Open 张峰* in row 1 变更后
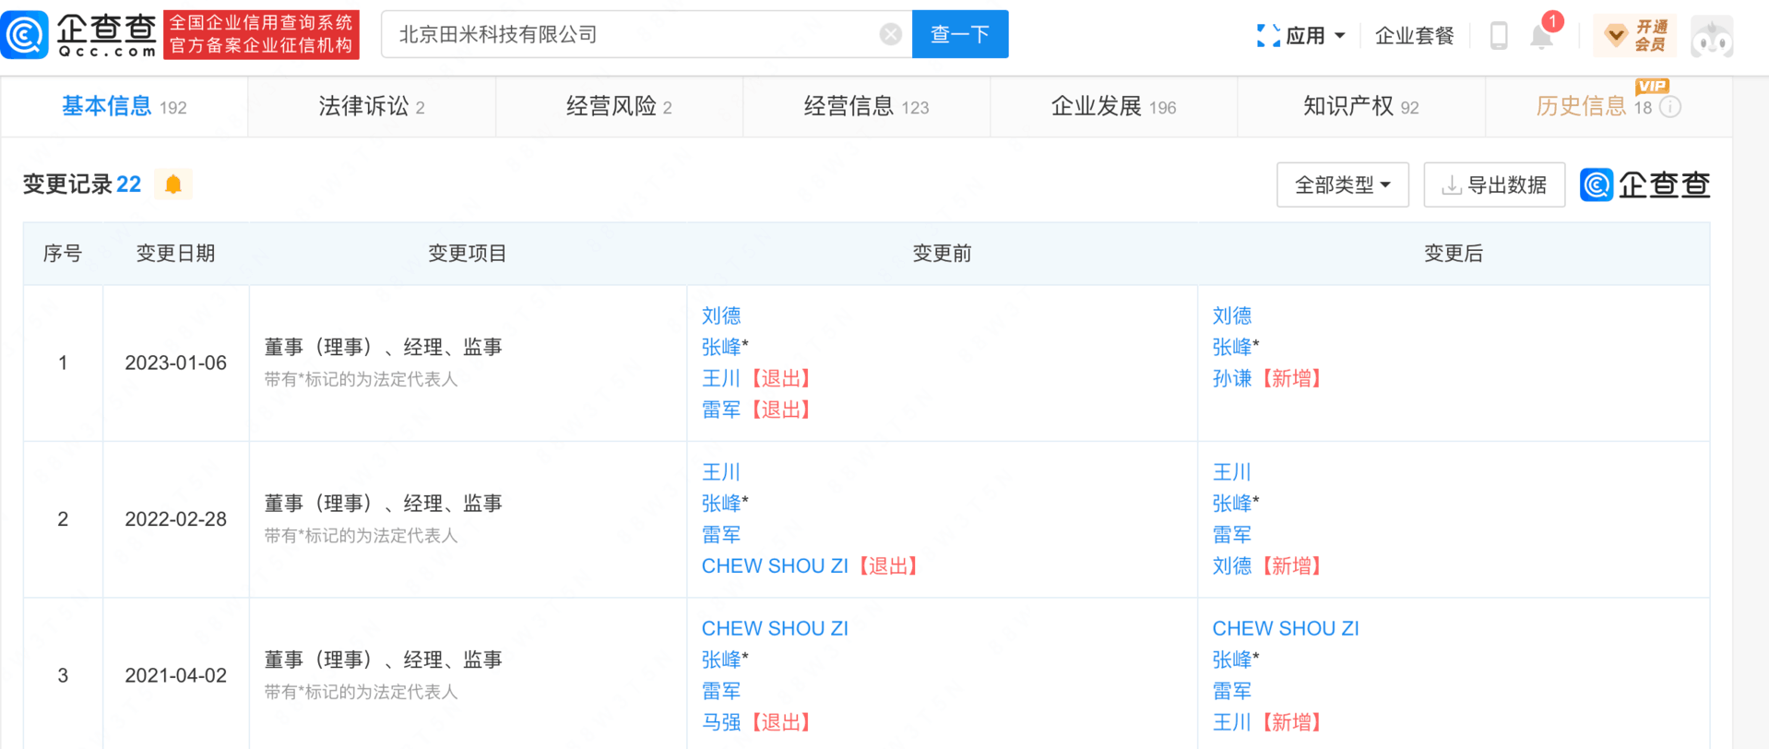Screen dimensions: 1769x749 click(x=1236, y=347)
